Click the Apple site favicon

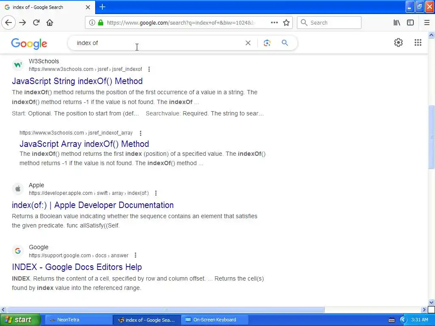(x=18, y=189)
